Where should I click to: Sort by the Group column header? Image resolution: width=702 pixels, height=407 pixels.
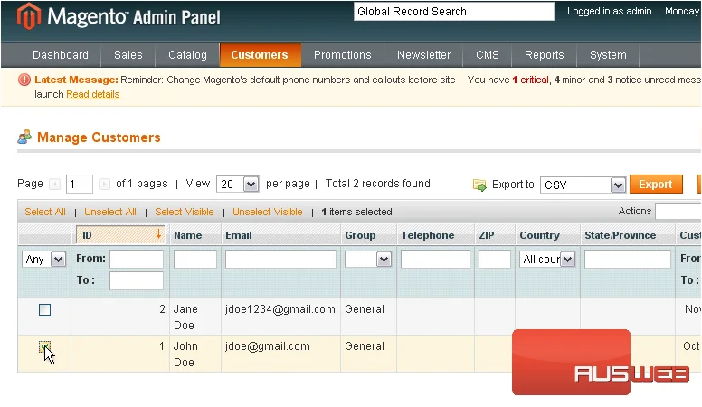(360, 235)
